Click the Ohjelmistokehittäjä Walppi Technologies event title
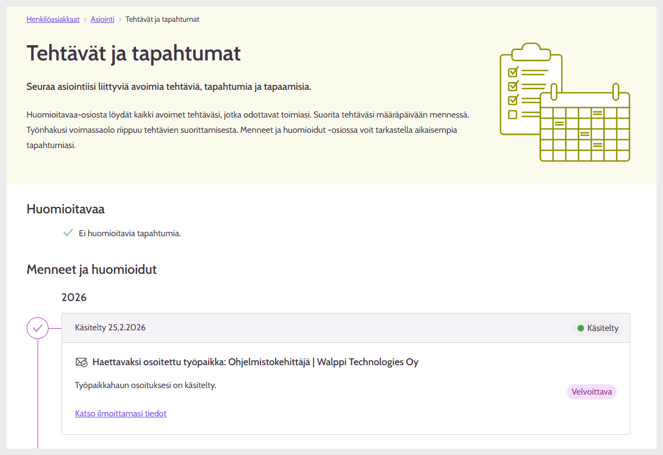Viewport: 663px width, 455px height. pyautogui.click(x=256, y=362)
